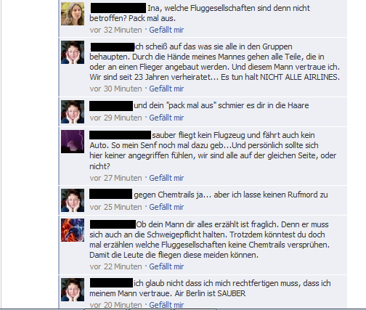Click the 'vor 22 Minuten' timestamp
Screen dimensions: 366x310
pos(115,266)
